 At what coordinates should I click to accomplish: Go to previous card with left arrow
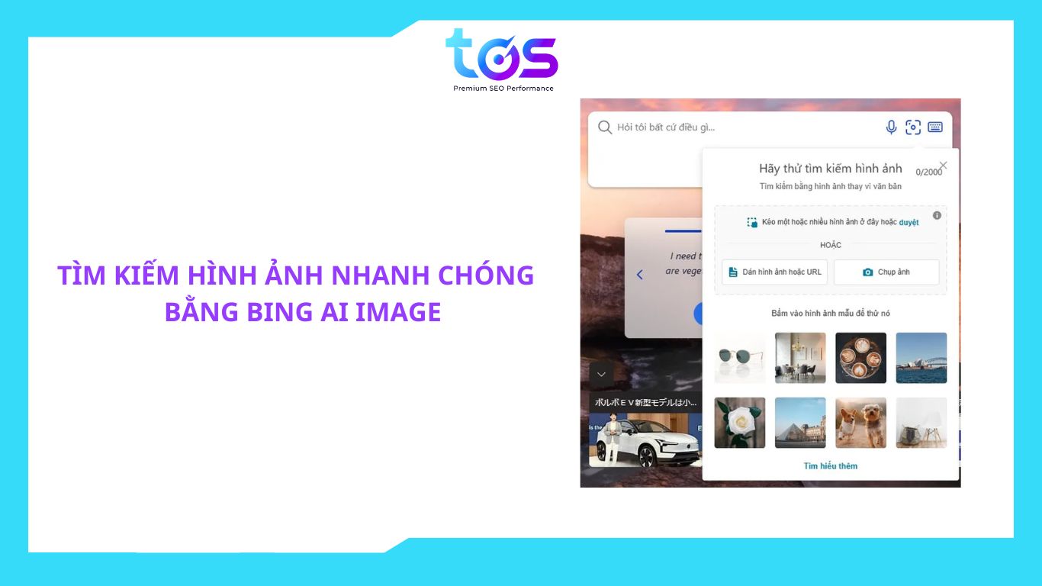tap(639, 275)
